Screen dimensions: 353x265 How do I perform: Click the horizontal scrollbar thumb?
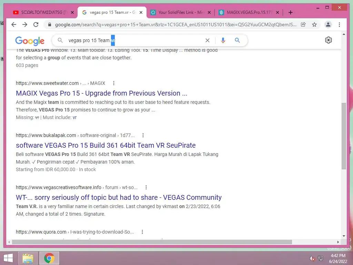pos(152,242)
